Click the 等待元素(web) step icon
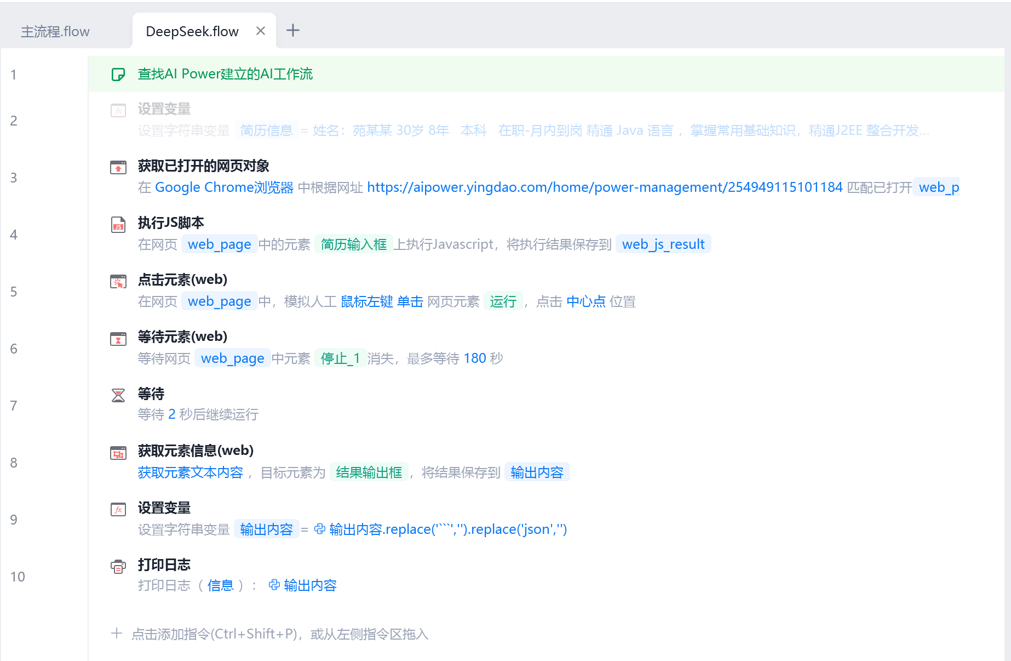1011x661 pixels. pyautogui.click(x=118, y=338)
